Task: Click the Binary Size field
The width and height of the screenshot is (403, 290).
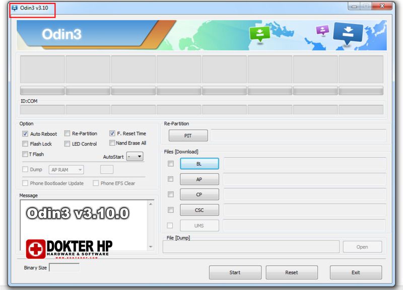Action: pyautogui.click(x=64, y=267)
